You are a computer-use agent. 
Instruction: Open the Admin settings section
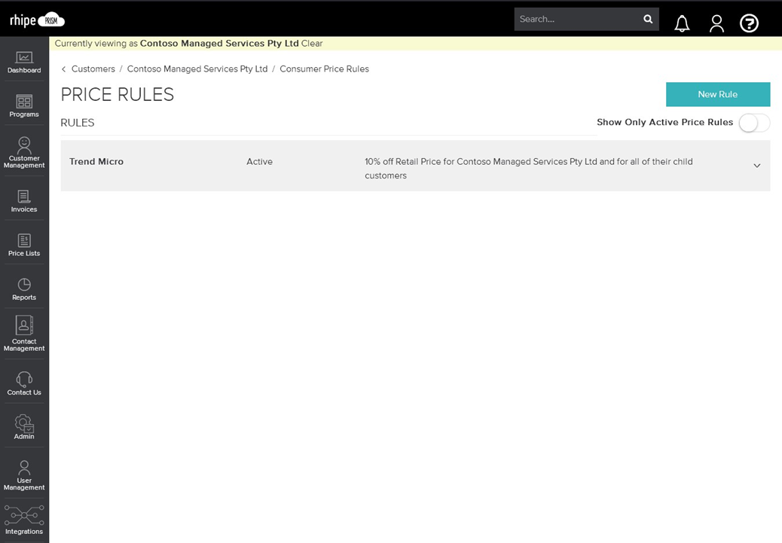pyautogui.click(x=24, y=427)
